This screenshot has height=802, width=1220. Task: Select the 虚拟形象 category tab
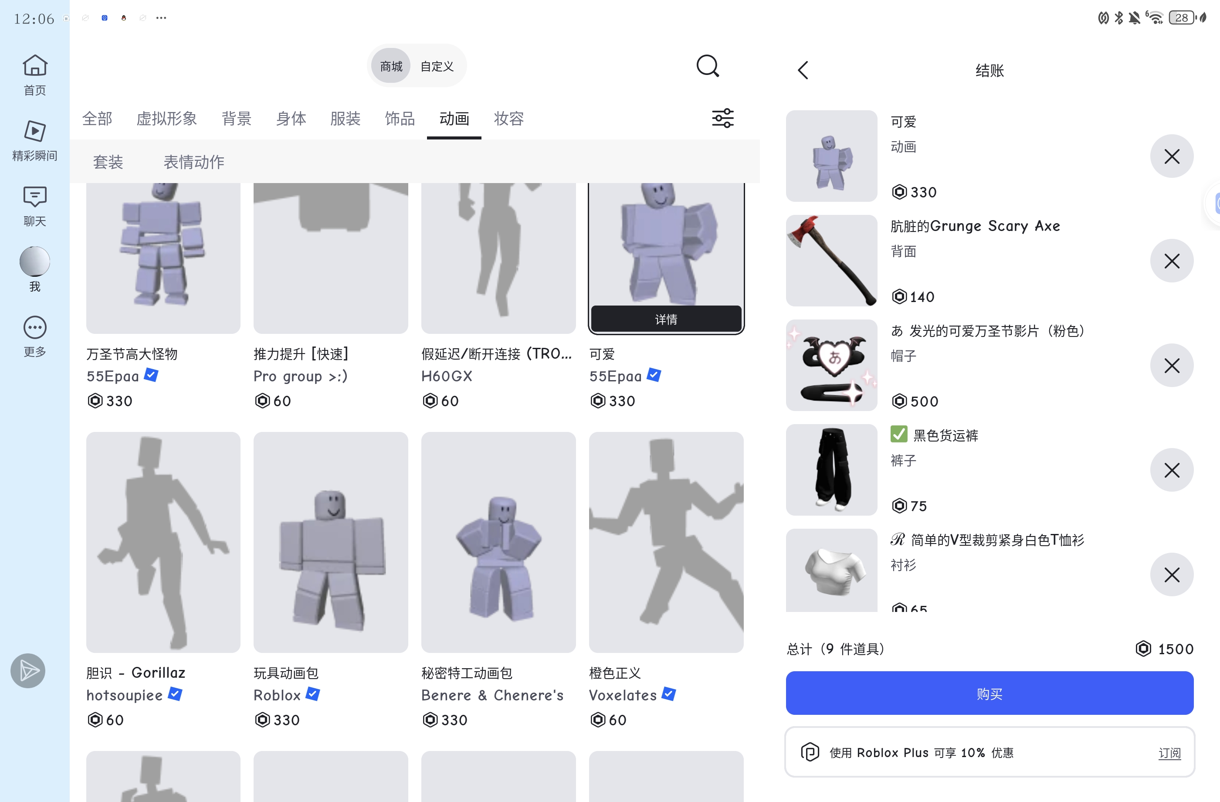point(166,119)
